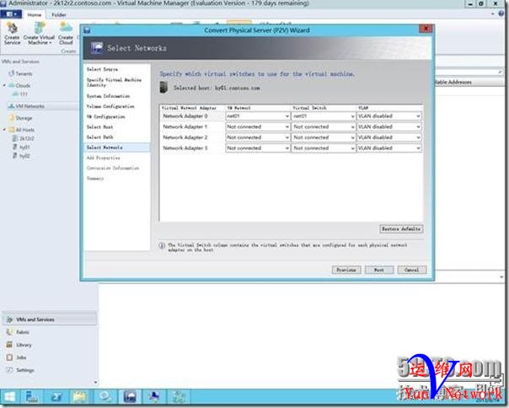509x408 pixels.
Task: Open the Jobs workspace
Action: 21,357
